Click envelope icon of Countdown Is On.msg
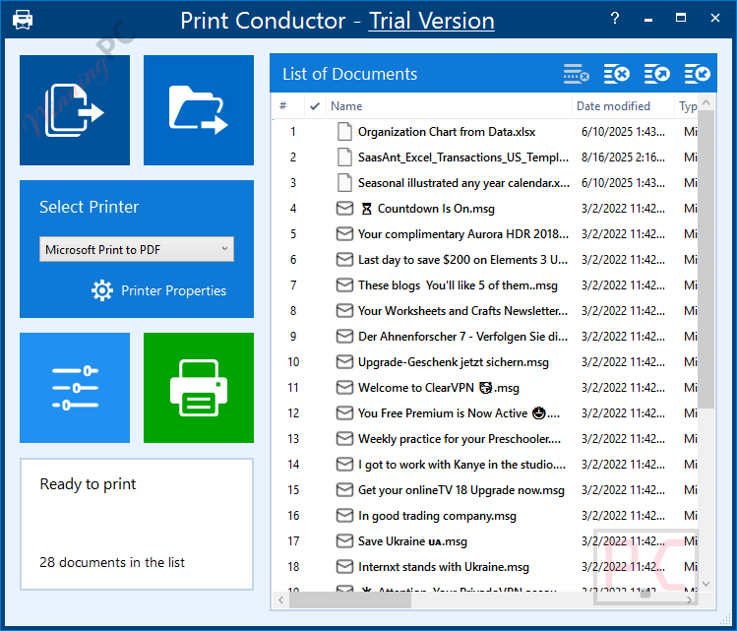This screenshot has width=737, height=631. 344,209
